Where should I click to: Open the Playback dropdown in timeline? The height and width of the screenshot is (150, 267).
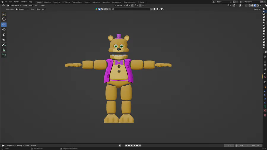pos(11,146)
